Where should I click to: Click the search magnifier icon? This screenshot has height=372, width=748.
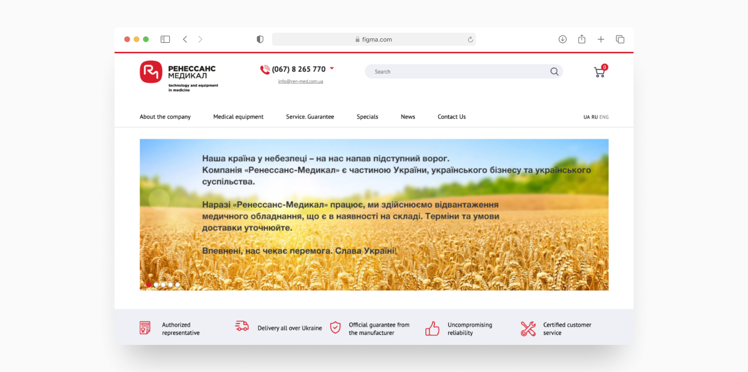coord(554,72)
